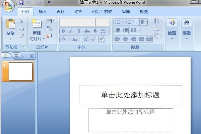Justify the text alignment
Screen dimensions: 201x134
(x=141, y=39)
